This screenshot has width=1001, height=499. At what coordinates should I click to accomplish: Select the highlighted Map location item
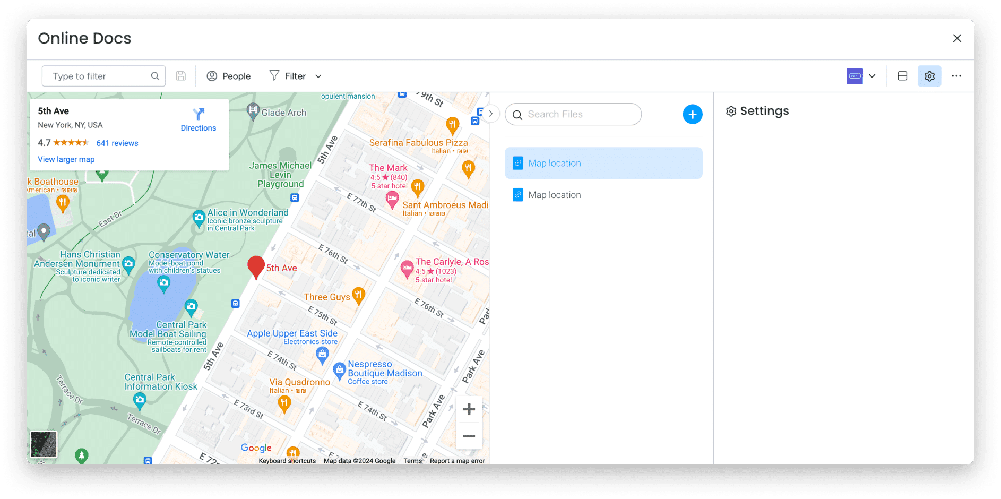603,163
